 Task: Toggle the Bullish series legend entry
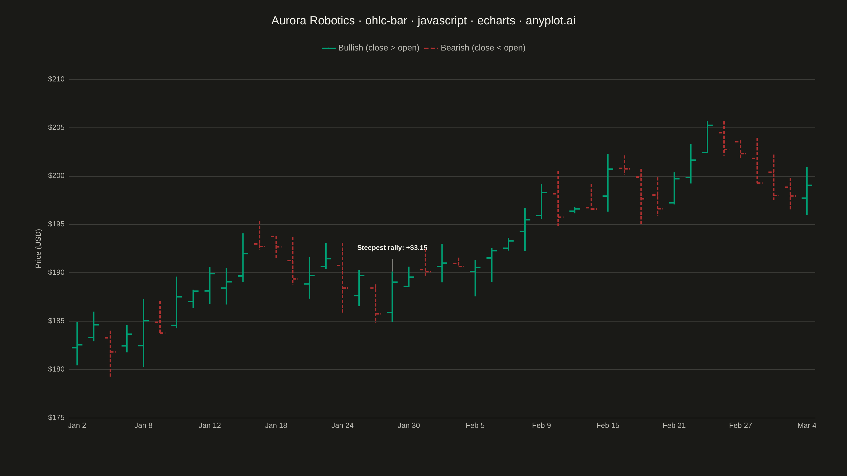[x=371, y=48]
